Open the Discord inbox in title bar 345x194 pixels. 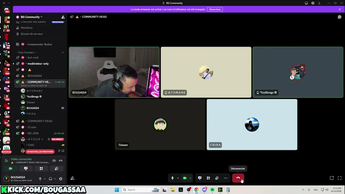coord(306,3)
